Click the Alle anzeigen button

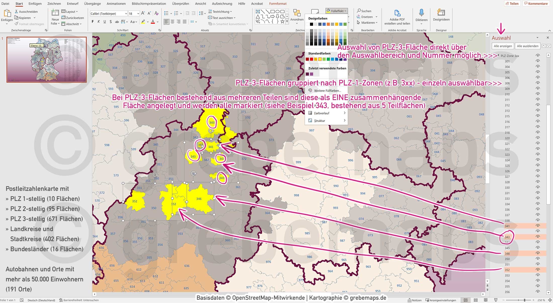coord(503,46)
